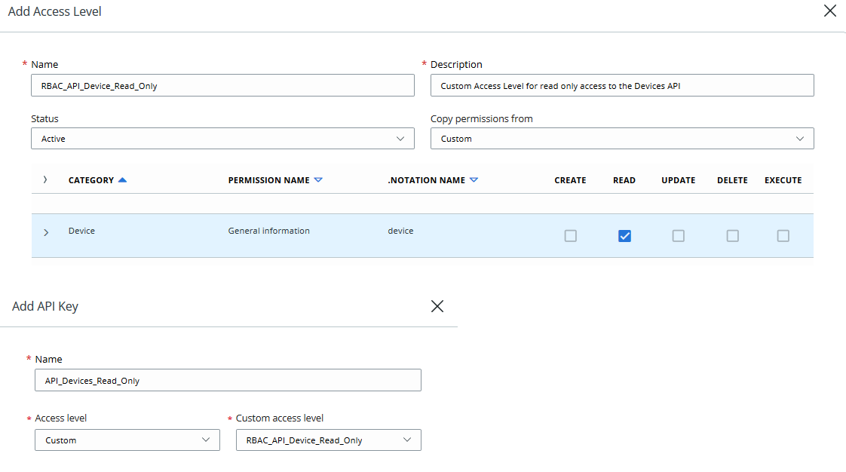The width and height of the screenshot is (846, 472).
Task: Close the Add Access Level dialog
Action: (829, 11)
